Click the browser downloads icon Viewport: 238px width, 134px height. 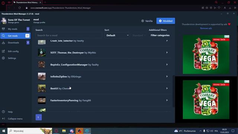pyautogui.click(x=230, y=8)
